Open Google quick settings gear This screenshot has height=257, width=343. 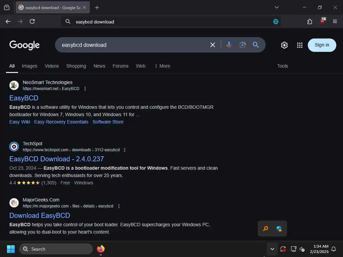284,45
